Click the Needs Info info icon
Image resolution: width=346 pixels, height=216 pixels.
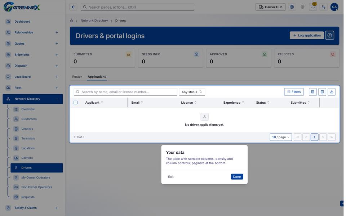[x=196, y=54]
